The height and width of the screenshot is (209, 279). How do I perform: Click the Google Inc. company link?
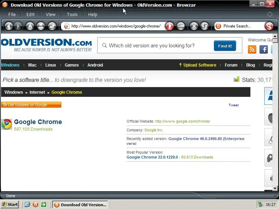(153, 130)
